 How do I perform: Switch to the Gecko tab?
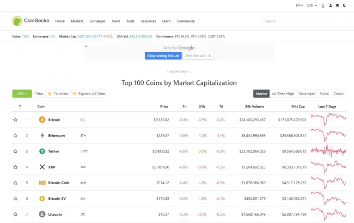[x=338, y=94]
